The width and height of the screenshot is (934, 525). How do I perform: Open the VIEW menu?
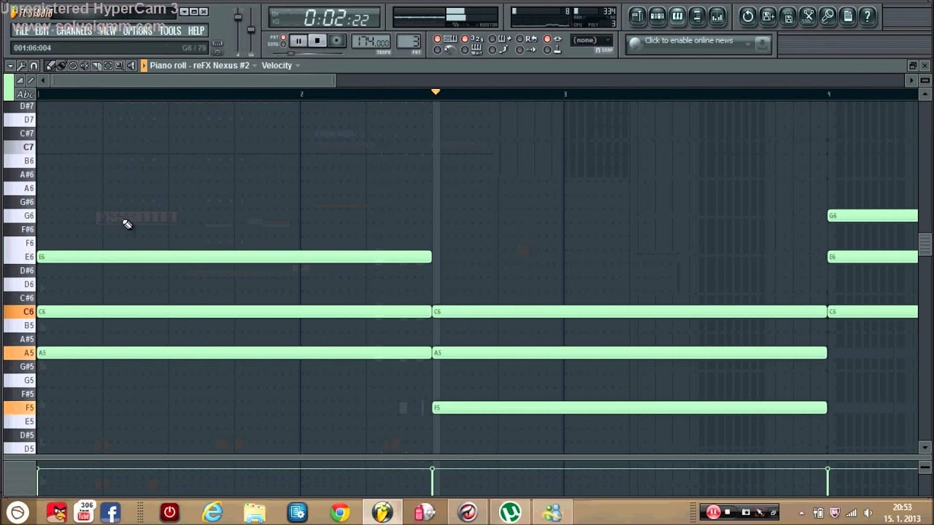click(107, 31)
